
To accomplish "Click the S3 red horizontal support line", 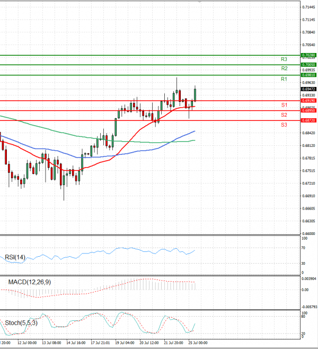I will click(x=150, y=120).
